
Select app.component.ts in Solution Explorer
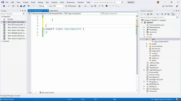point(161,42)
